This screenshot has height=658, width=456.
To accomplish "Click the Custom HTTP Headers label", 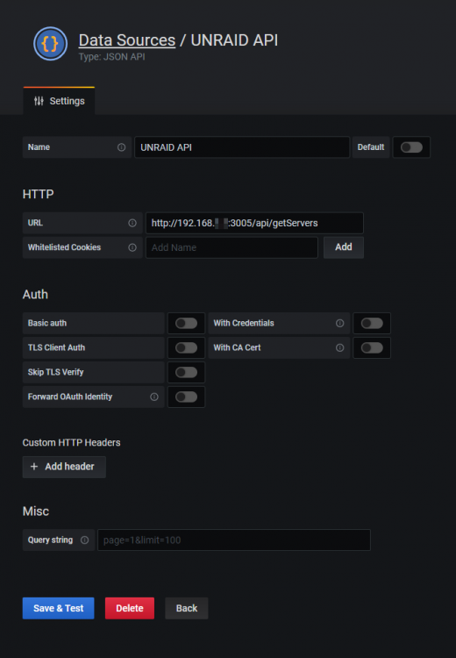I will pyautogui.click(x=71, y=443).
